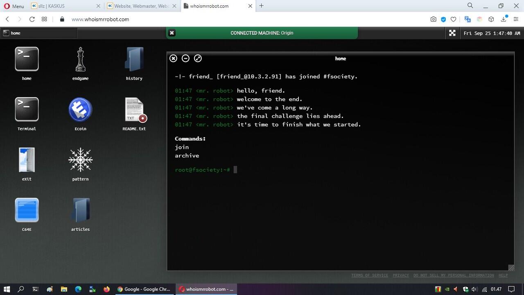Open the Ecoin app icon
The width and height of the screenshot is (524, 295).
tap(80, 109)
